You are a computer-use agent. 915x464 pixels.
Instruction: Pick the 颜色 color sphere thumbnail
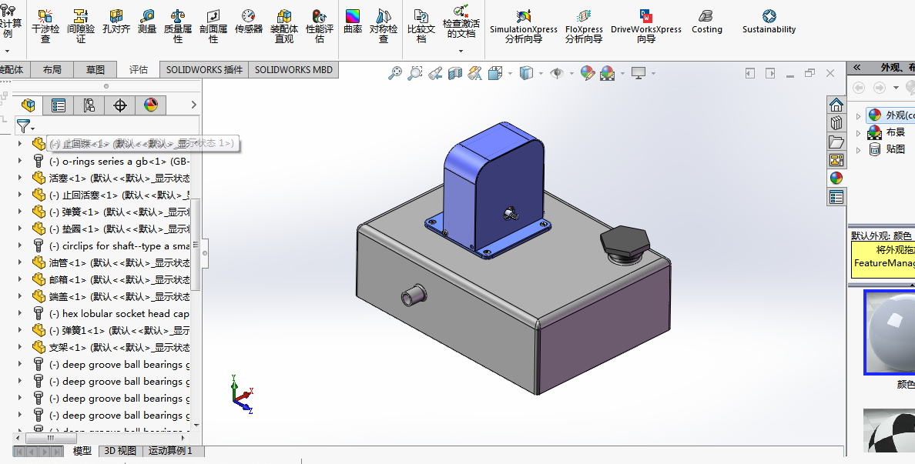[x=890, y=333]
